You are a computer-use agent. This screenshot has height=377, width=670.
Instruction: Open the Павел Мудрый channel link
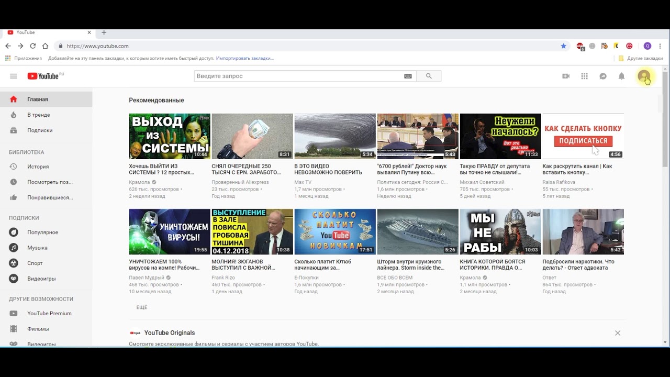147,278
